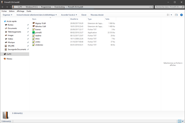Select the license text file icon
Screen dimensions: 185x123
click(x=34, y=29)
